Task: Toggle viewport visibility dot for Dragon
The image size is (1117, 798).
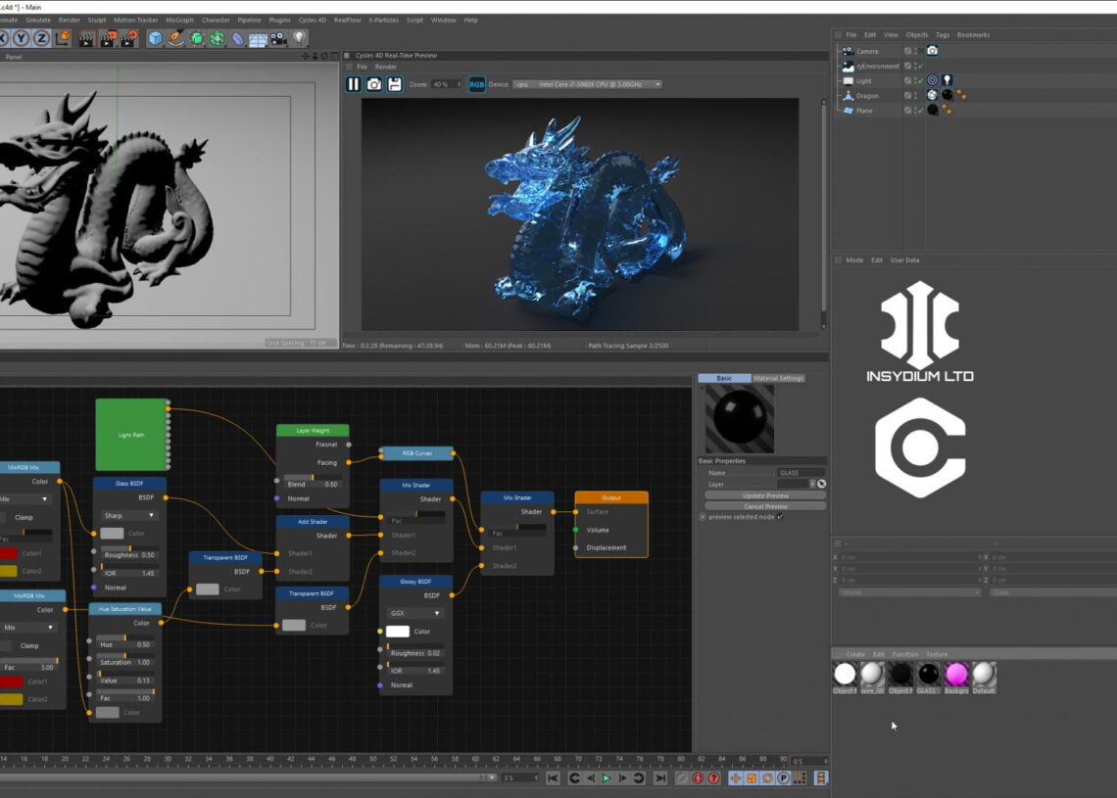Action: [x=915, y=93]
